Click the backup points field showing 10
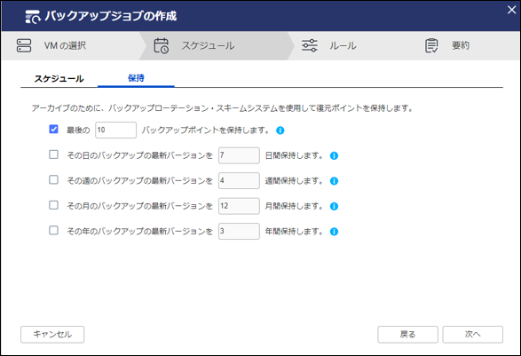 pyautogui.click(x=115, y=130)
